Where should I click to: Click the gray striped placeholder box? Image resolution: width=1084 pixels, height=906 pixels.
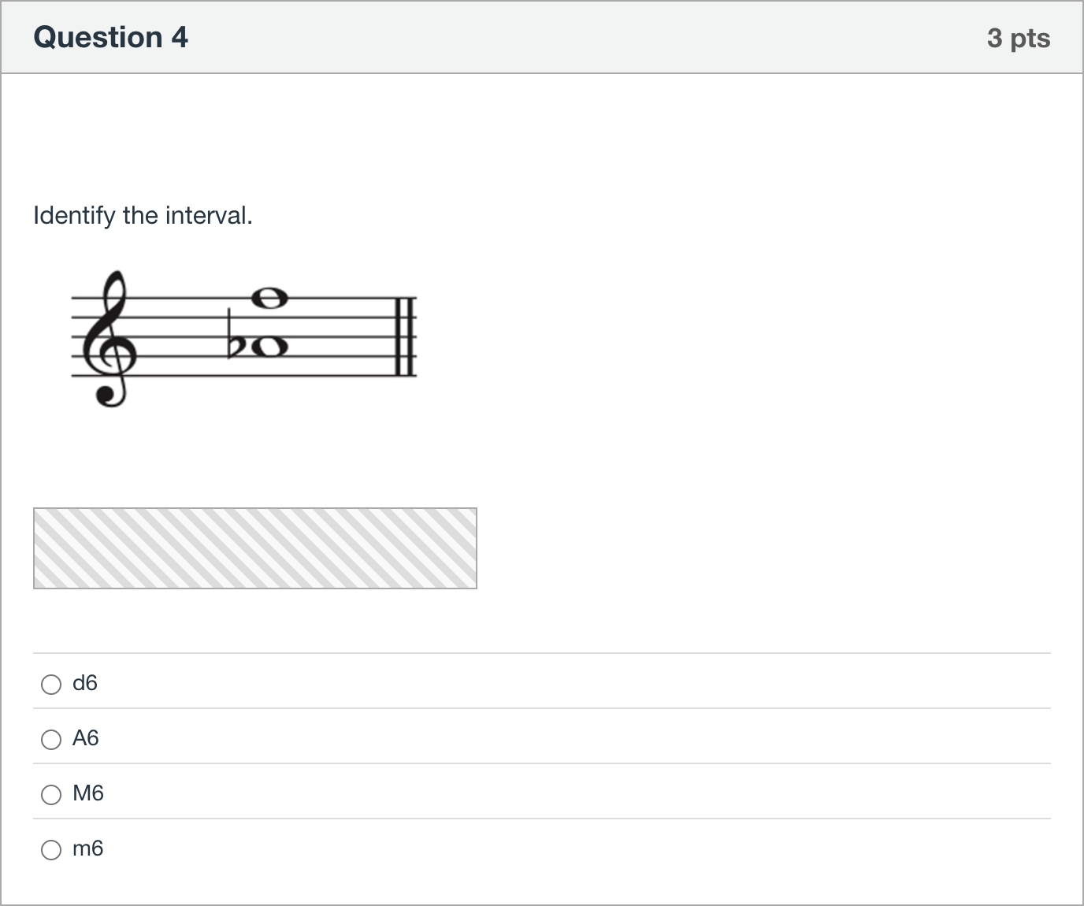[255, 548]
